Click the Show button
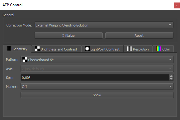Image resolution: width=180 pixels, height=120 pixels. coord(97,95)
